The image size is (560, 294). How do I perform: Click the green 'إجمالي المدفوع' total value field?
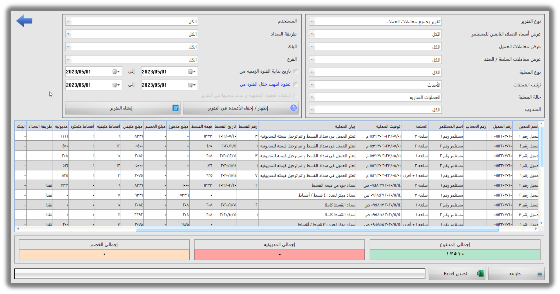point(455,254)
